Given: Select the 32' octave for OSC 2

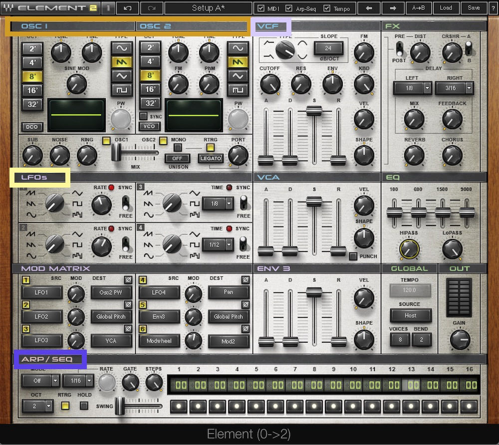Looking at the screenshot, I should click(150, 103).
